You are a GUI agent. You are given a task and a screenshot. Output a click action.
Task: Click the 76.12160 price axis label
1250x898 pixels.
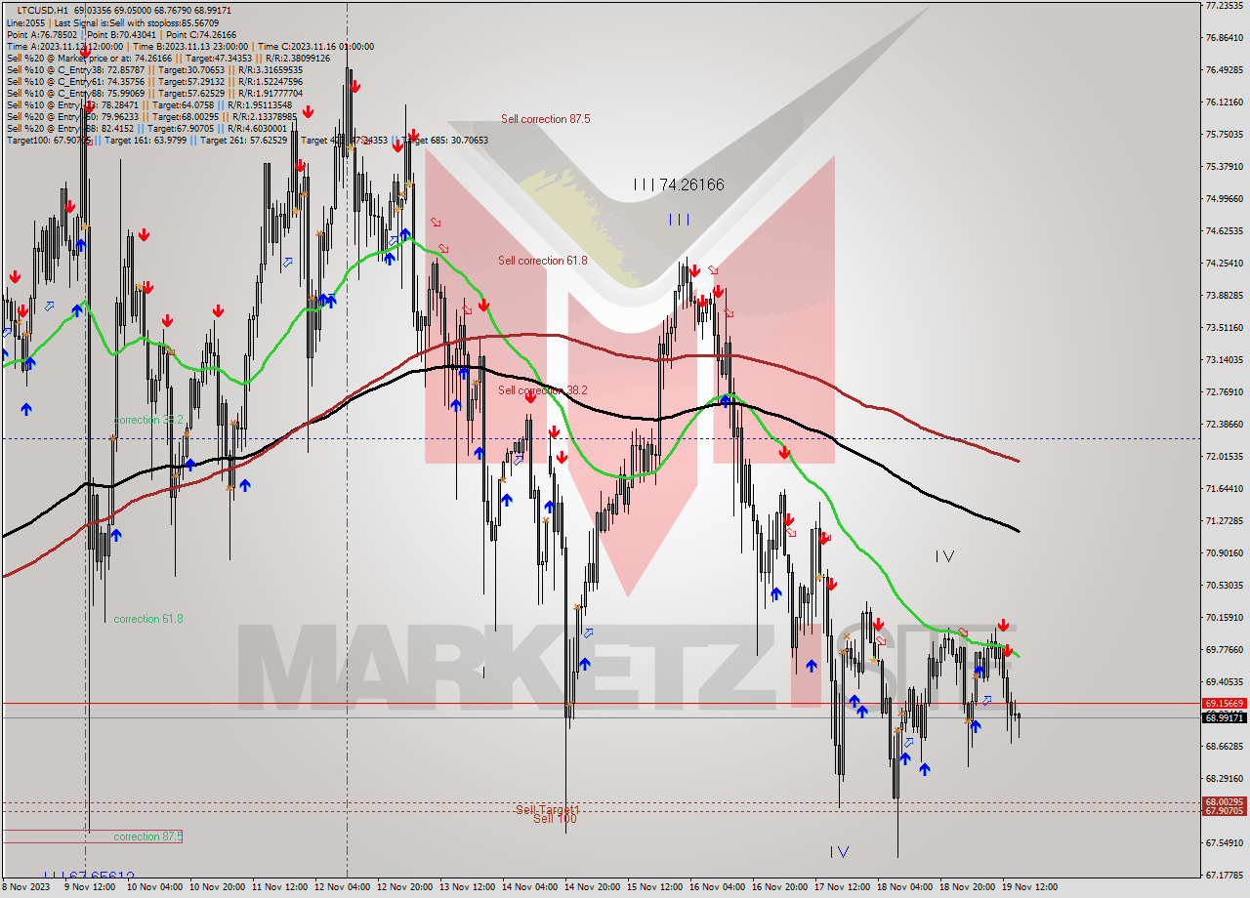coord(1224,102)
